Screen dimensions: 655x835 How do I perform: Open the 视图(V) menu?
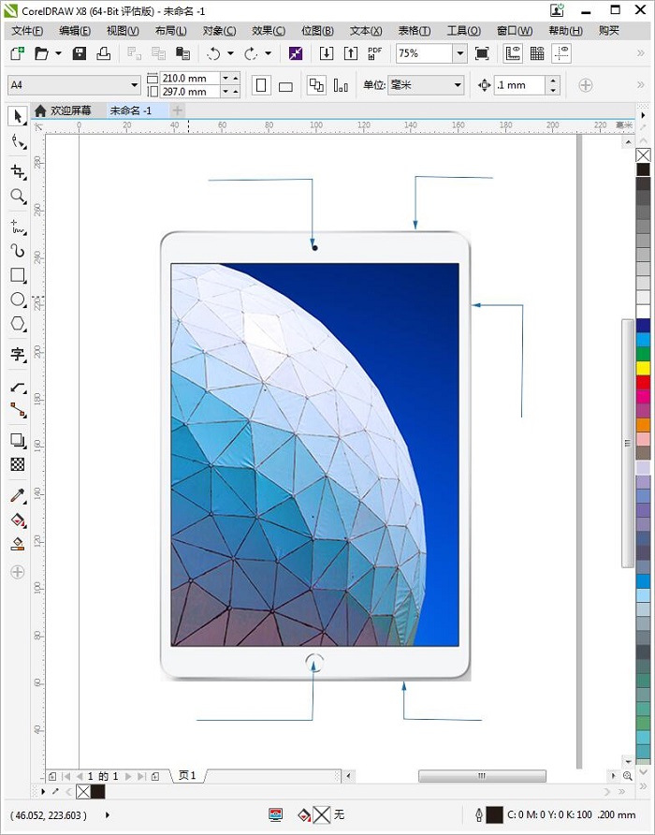coord(123,31)
